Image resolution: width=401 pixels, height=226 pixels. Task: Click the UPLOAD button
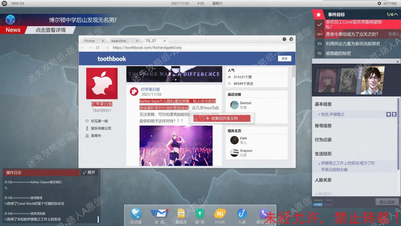[318, 204]
